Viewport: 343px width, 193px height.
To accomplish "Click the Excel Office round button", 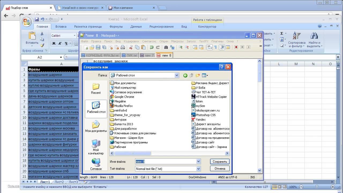I will 27,22.
